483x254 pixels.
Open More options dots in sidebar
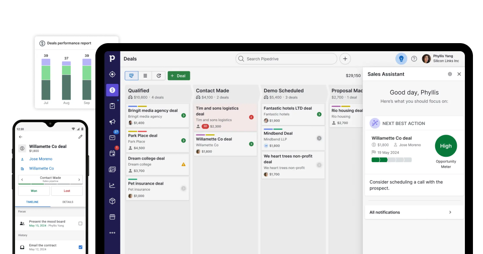(x=112, y=233)
